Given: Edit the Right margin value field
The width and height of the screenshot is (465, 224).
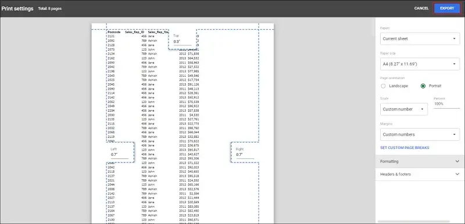Looking at the screenshot, I should click(245, 155).
